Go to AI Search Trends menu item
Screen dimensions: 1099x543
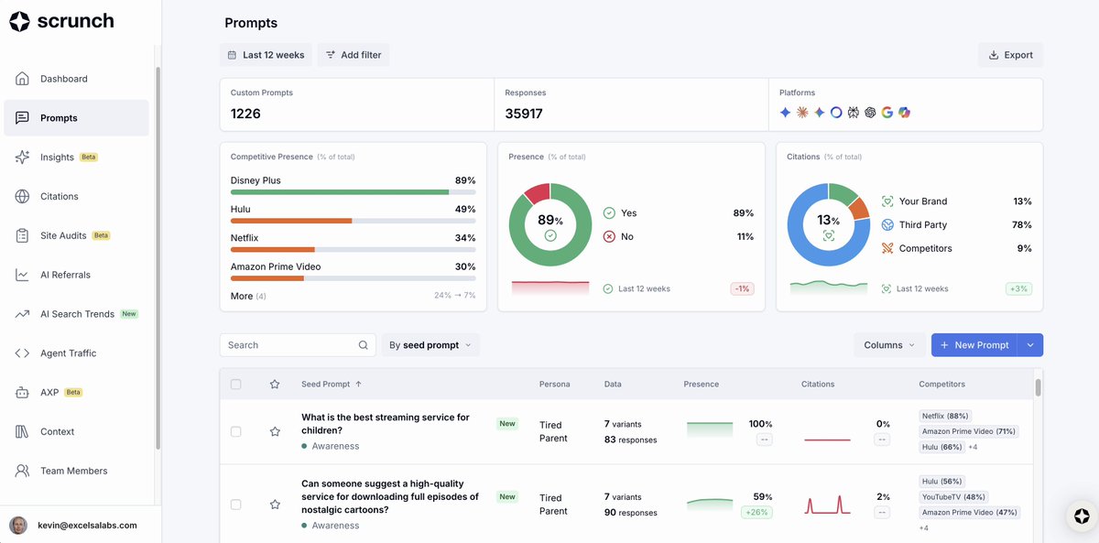pyautogui.click(x=77, y=314)
